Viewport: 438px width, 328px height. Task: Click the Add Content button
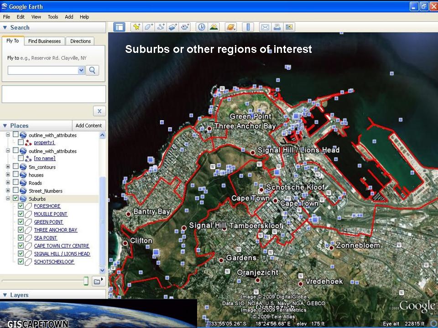tap(89, 126)
